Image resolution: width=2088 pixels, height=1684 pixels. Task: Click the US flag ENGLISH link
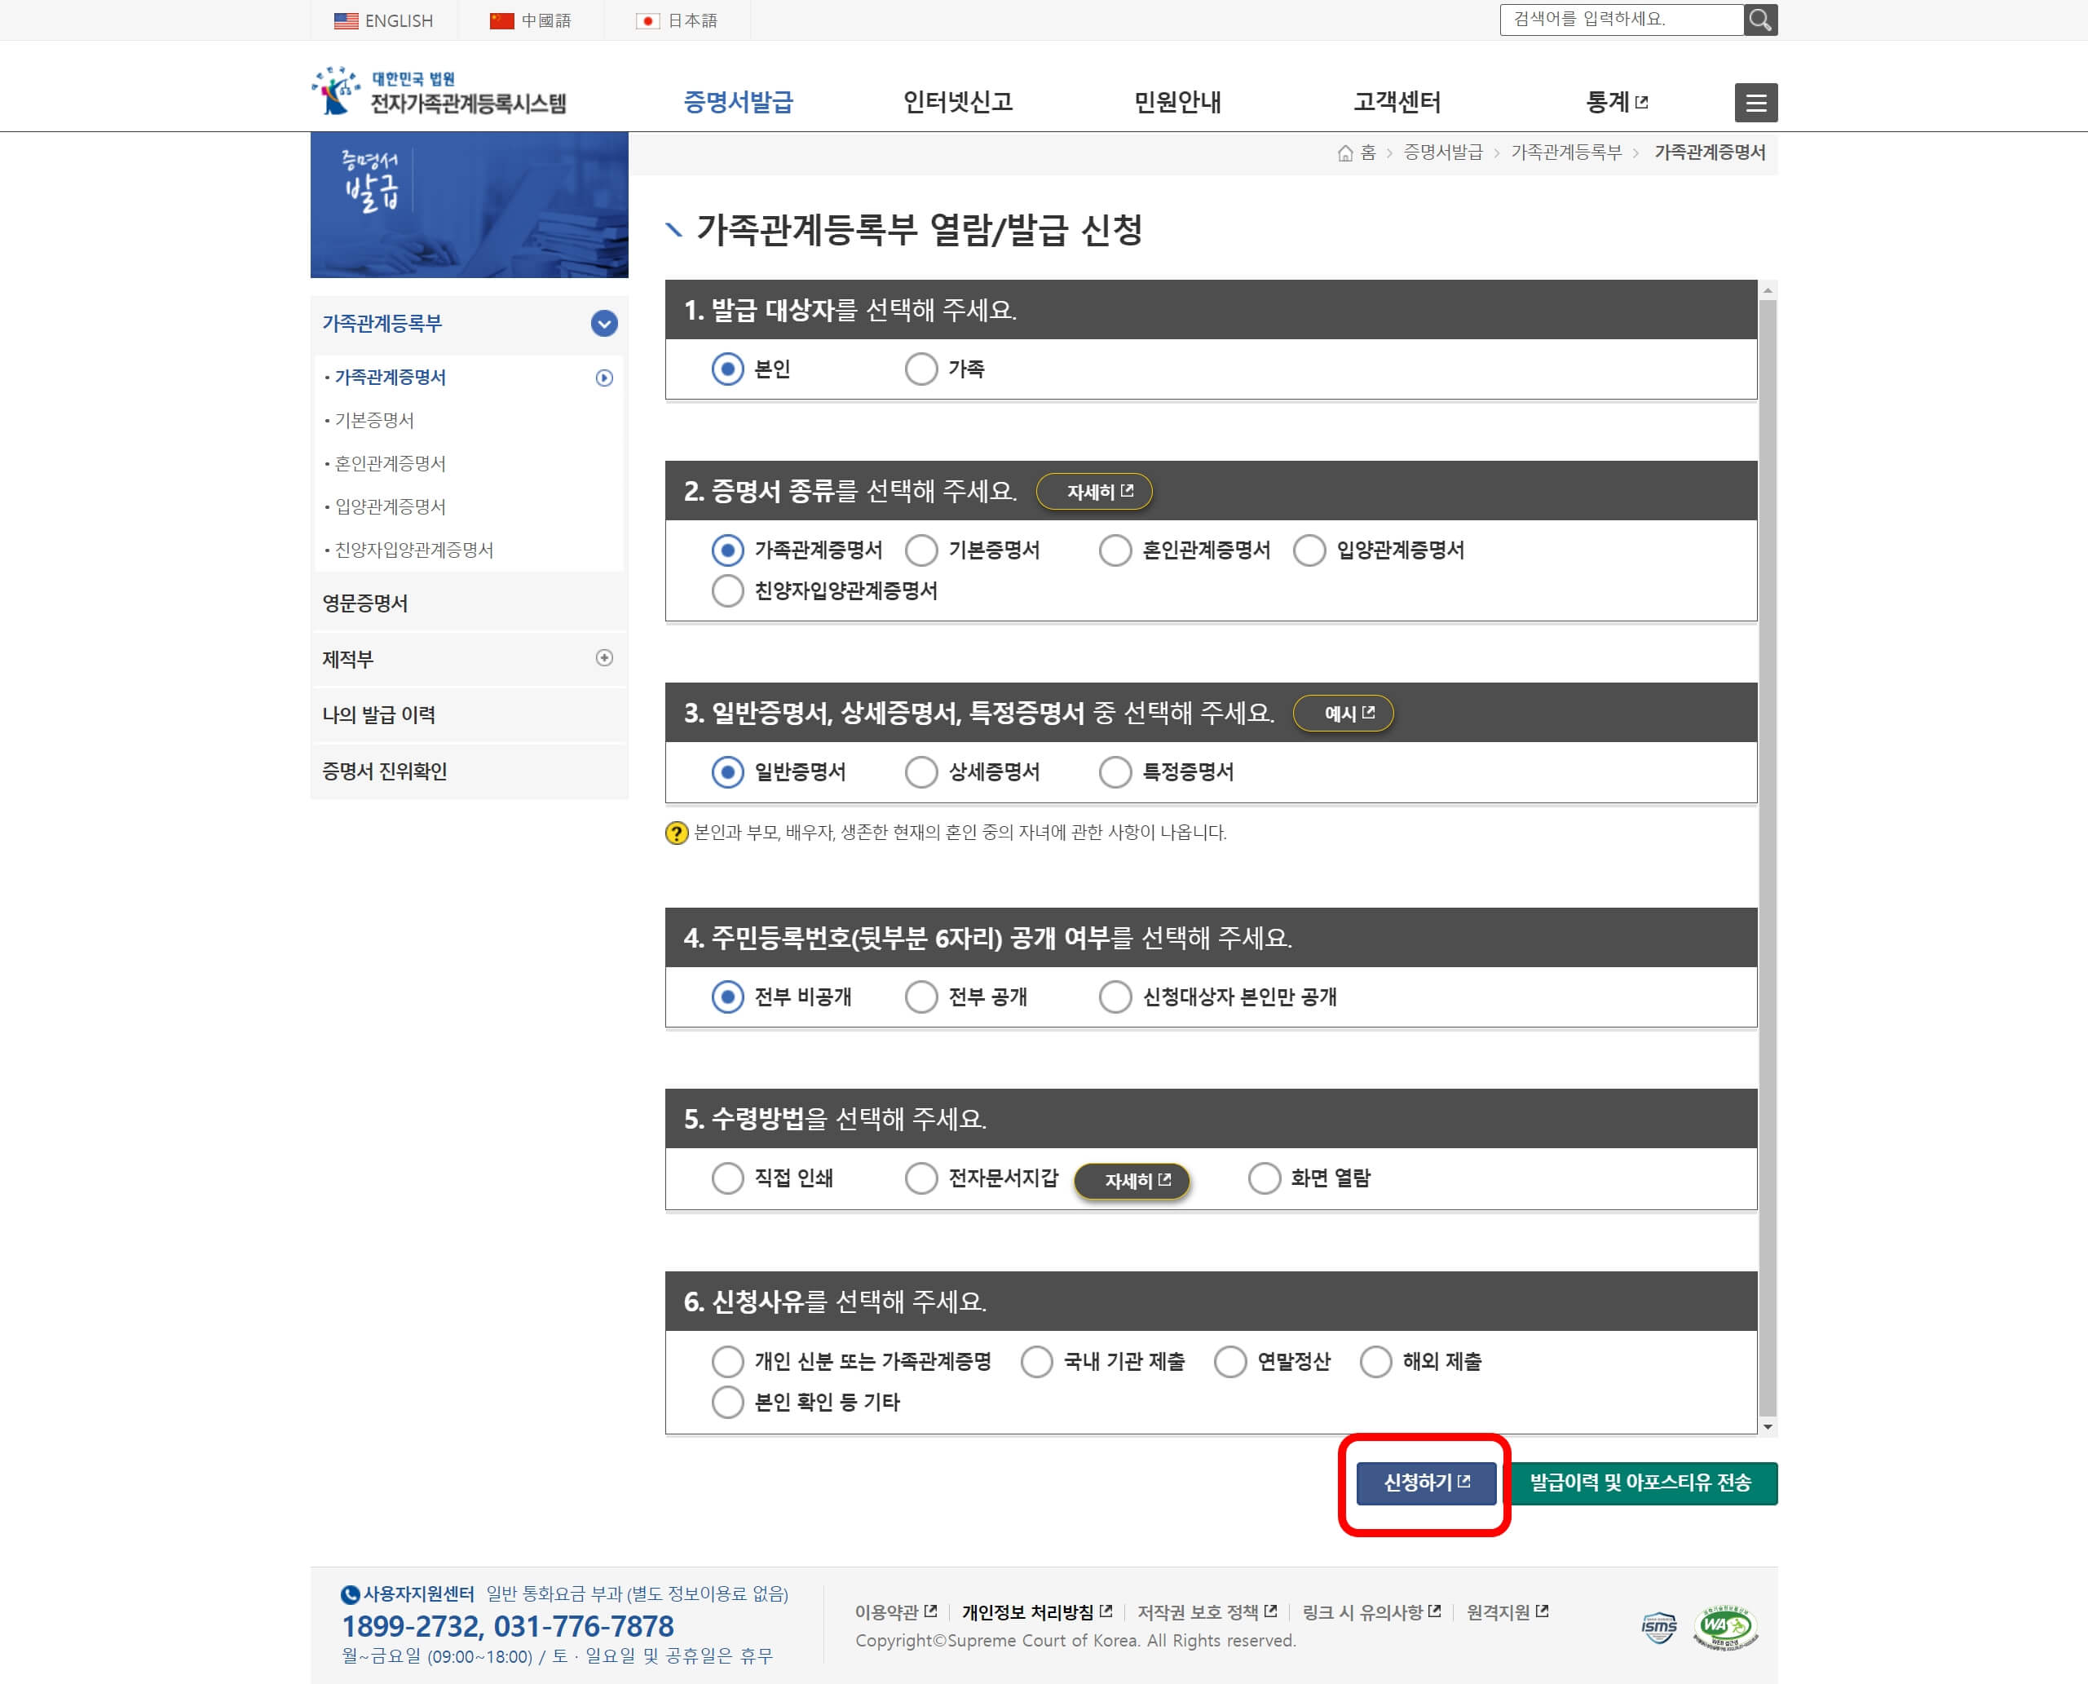click(x=383, y=20)
